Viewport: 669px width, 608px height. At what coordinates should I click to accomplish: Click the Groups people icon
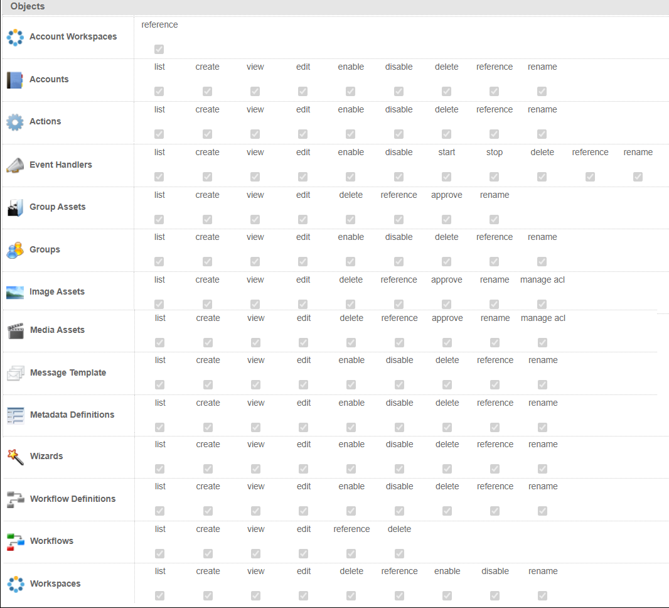click(x=14, y=249)
